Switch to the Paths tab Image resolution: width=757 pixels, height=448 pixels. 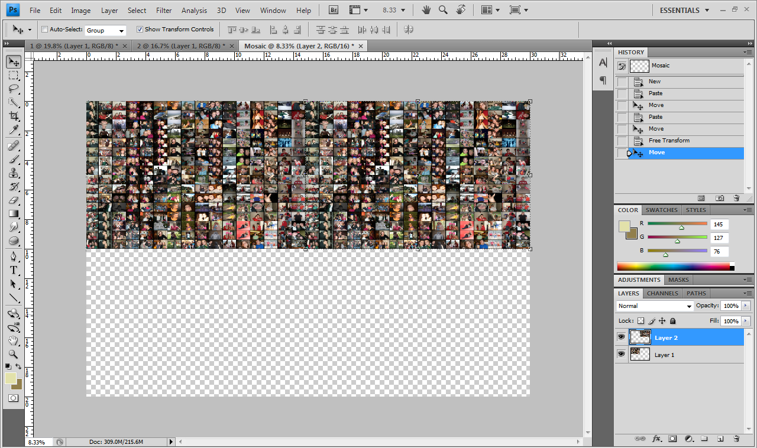click(696, 293)
